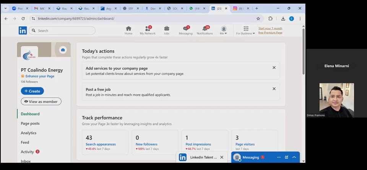The height and width of the screenshot is (170, 367).
Task: Open the browser Extensions puzzle icon
Action: [x=270, y=19]
